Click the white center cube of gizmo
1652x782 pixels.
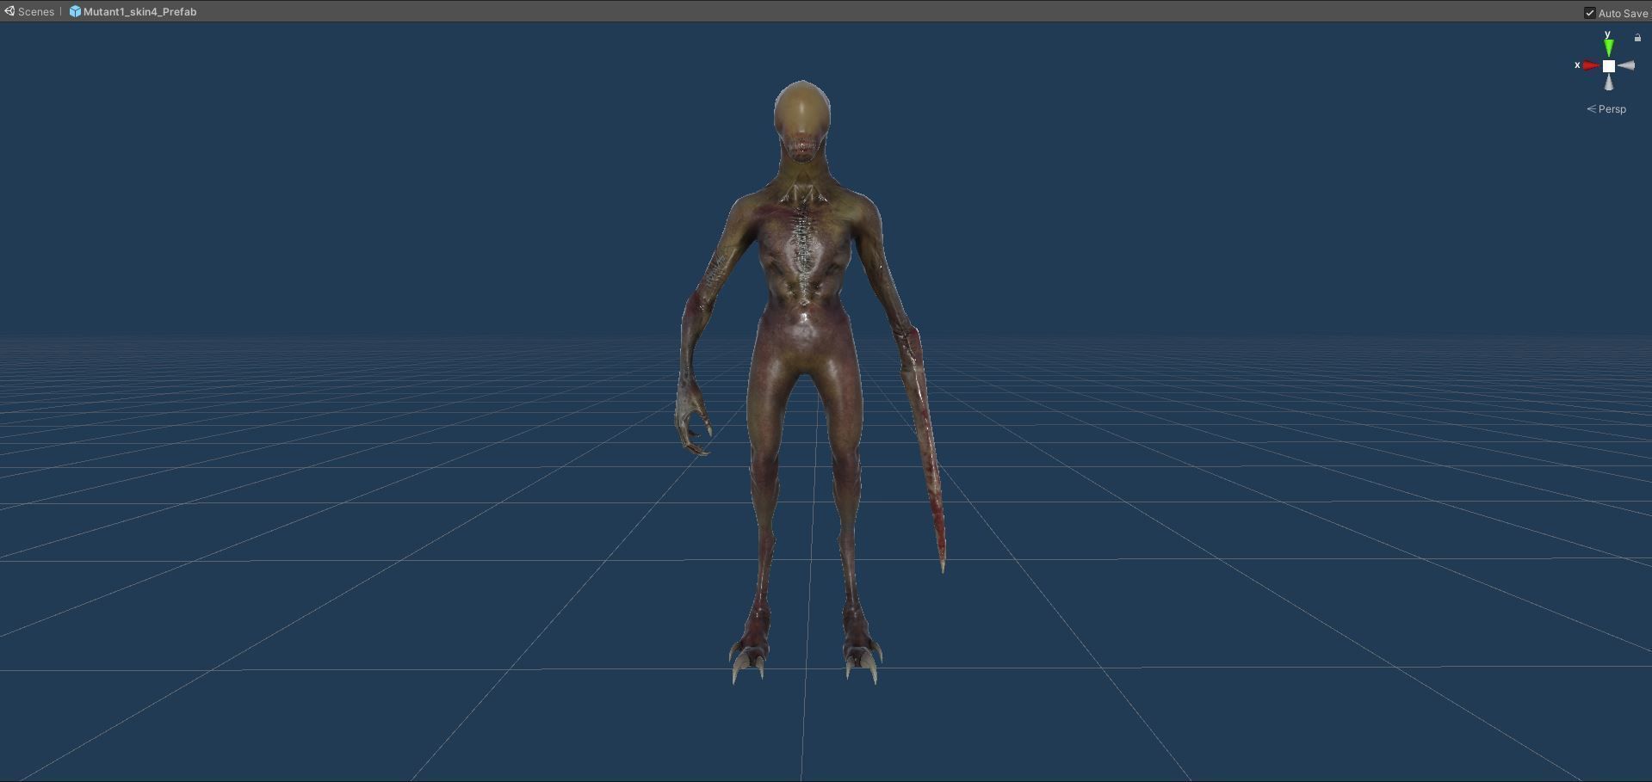[x=1608, y=65]
